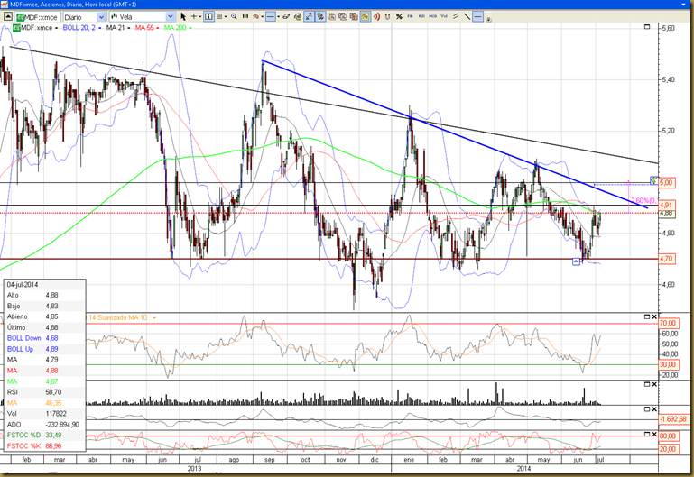
Task: Click the RSI indicator shortcut
Action: click(421, 16)
